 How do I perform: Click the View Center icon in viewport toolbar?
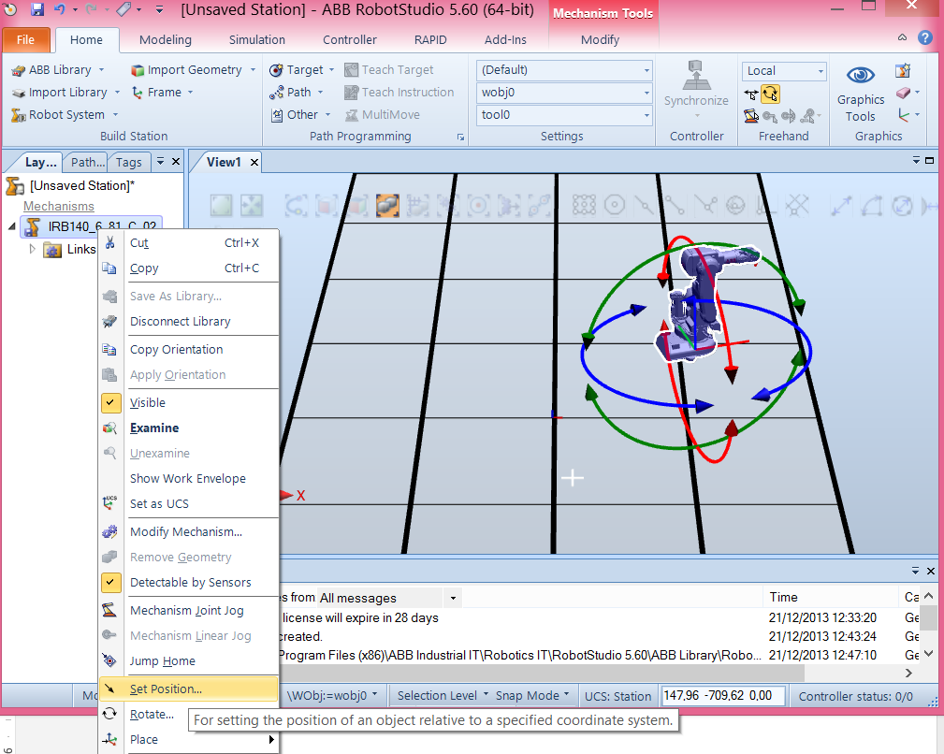[251, 205]
